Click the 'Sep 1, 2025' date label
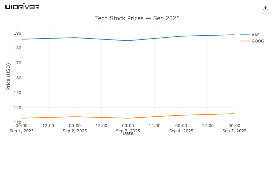Viewport: 275px width, 196px height. (x=22, y=131)
